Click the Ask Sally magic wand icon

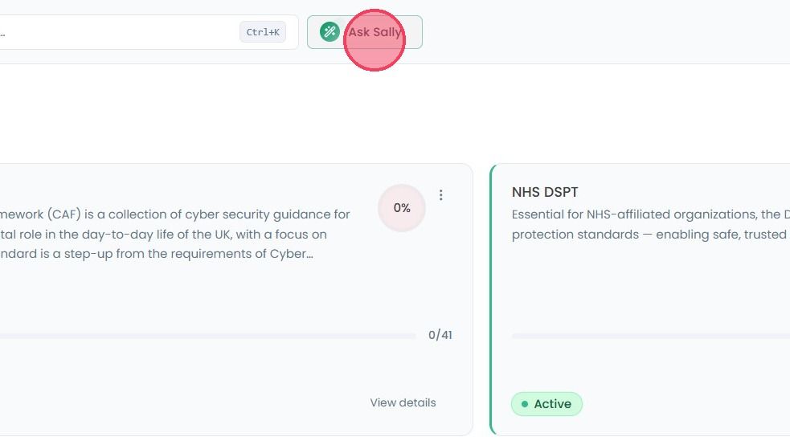coord(330,31)
